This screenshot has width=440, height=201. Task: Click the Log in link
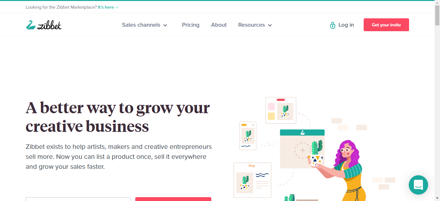click(346, 25)
